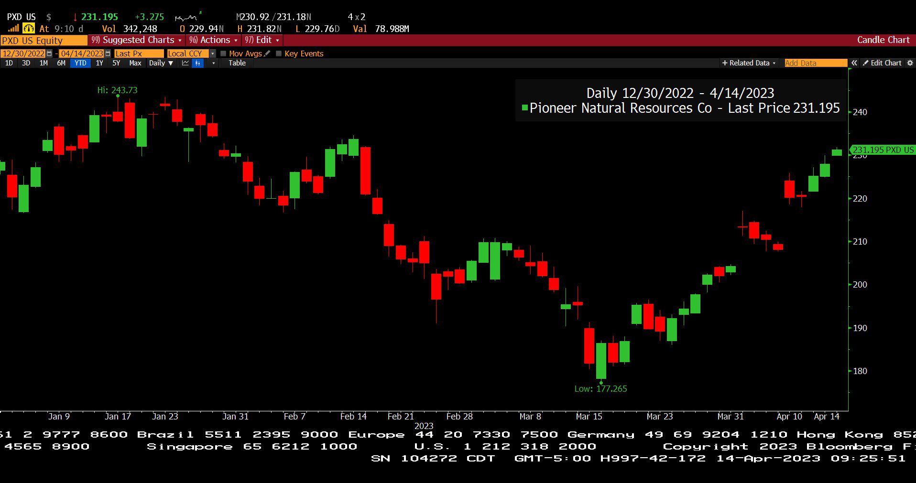Expand the Local CCY currency dropdown arrow
Image resolution: width=916 pixels, height=483 pixels.
pyautogui.click(x=212, y=54)
